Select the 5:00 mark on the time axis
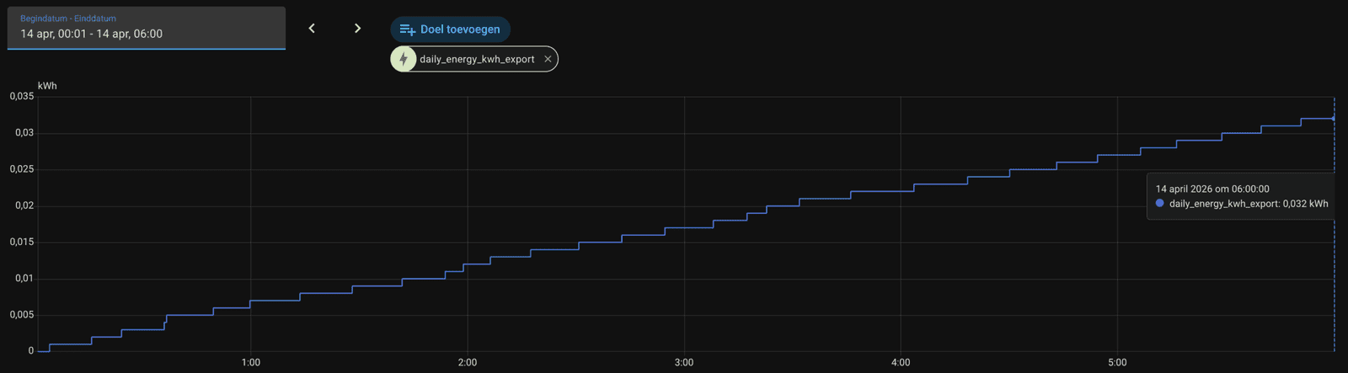 click(x=1117, y=362)
